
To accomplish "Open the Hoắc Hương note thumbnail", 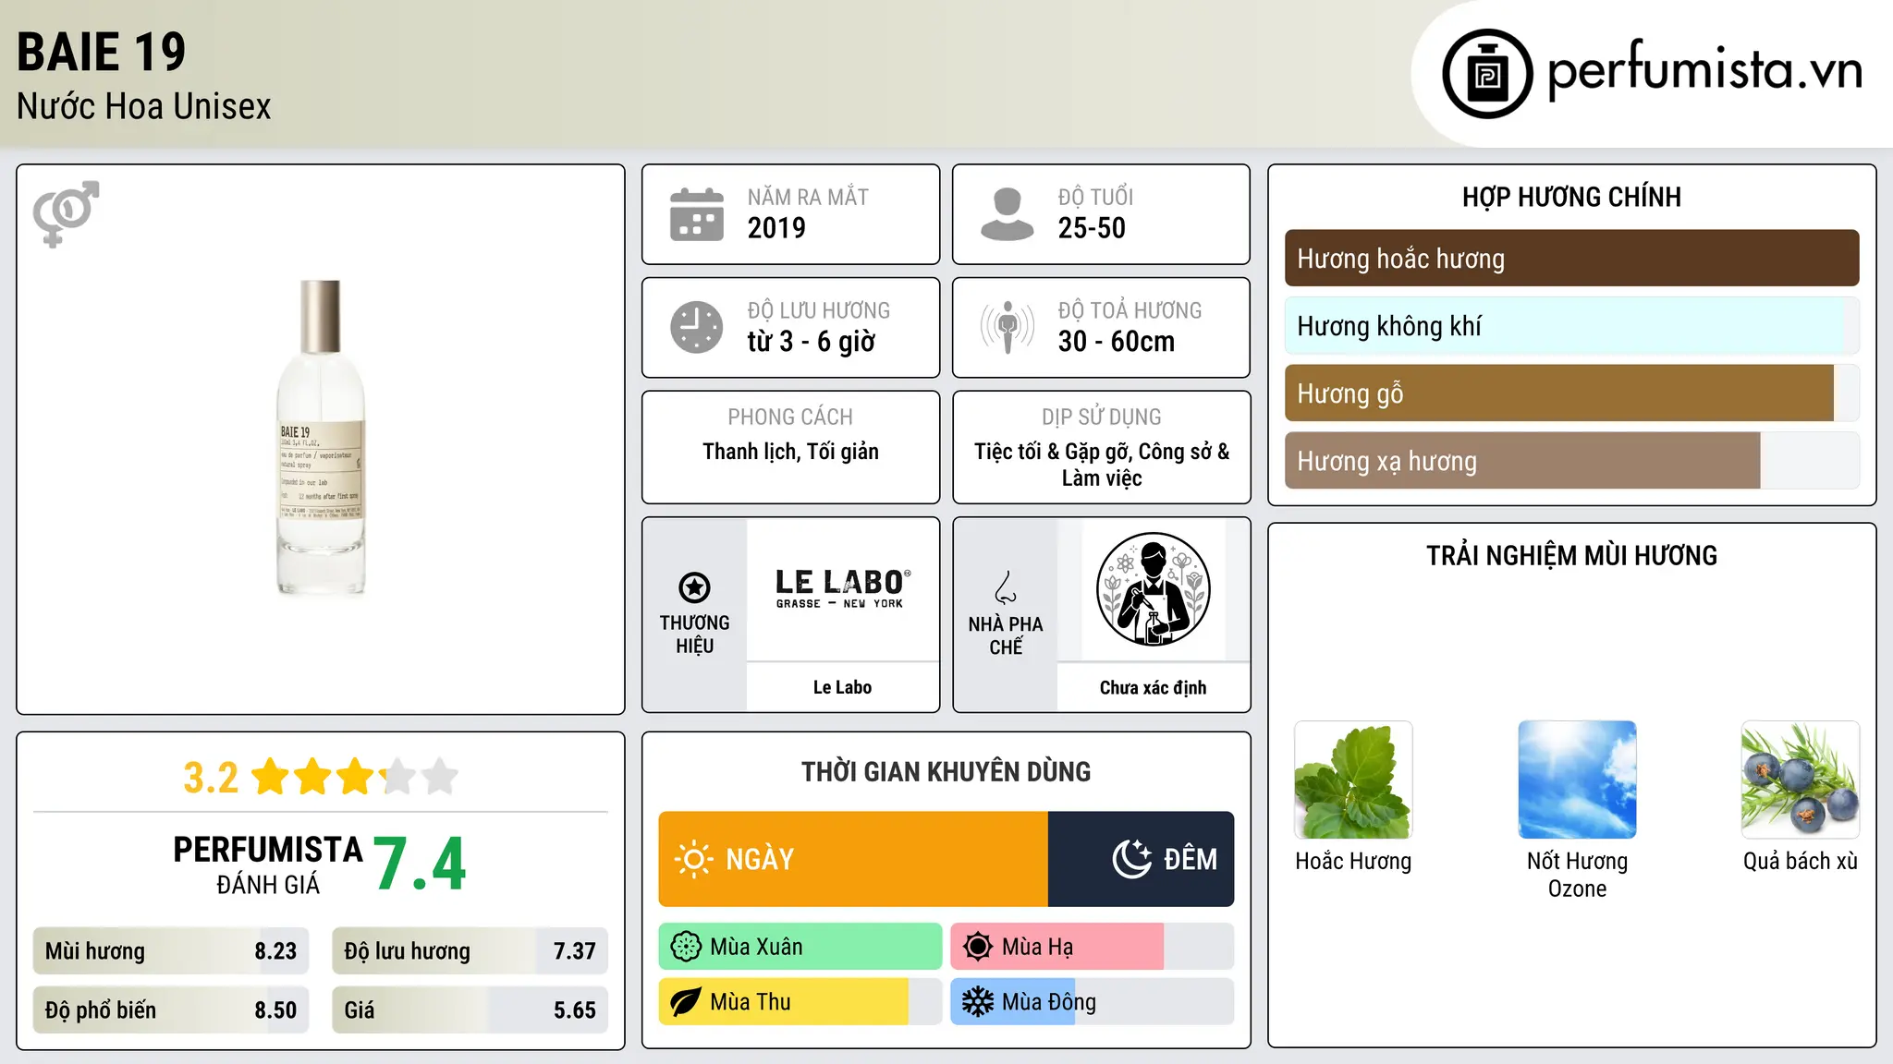I will pos(1353,780).
